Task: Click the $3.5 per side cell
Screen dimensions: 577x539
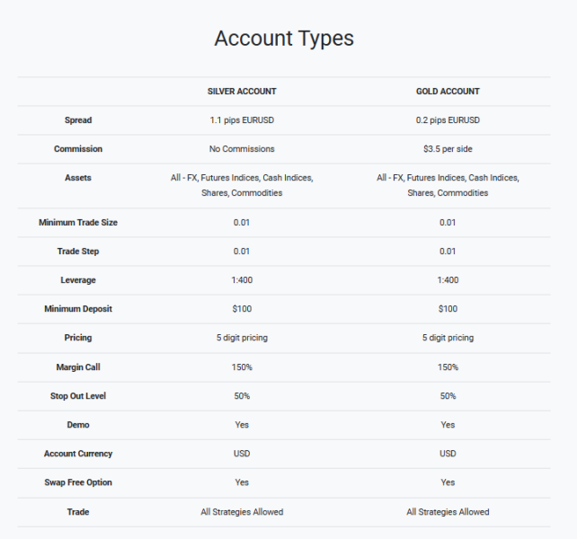Action: tap(448, 149)
